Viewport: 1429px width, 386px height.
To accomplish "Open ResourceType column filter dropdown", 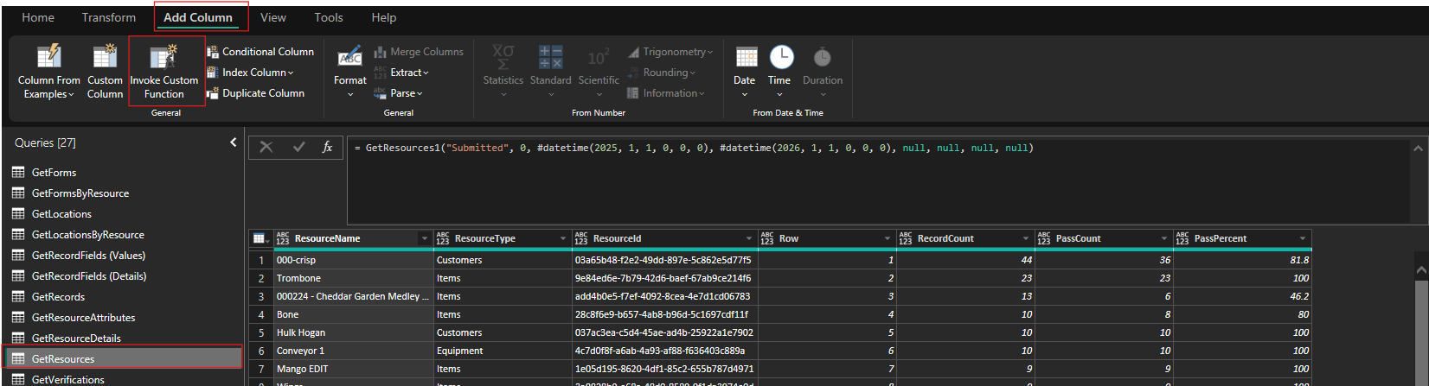I will click(562, 238).
